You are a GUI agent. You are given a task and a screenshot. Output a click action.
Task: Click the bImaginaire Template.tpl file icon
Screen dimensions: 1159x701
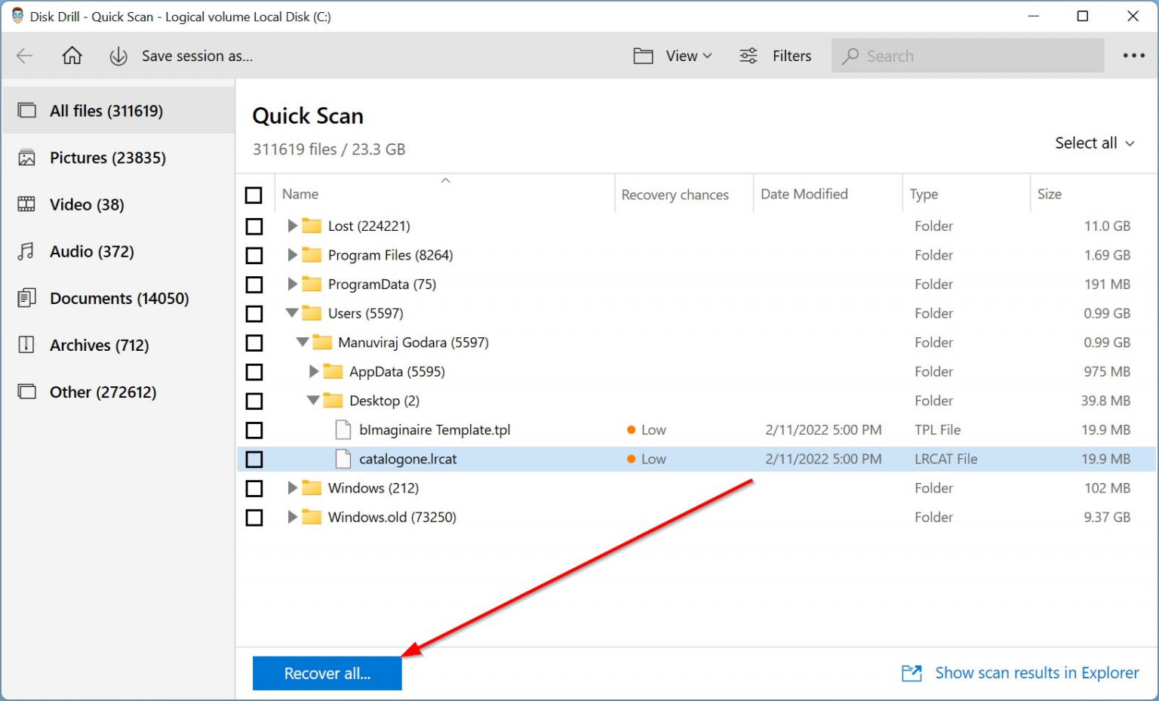343,430
